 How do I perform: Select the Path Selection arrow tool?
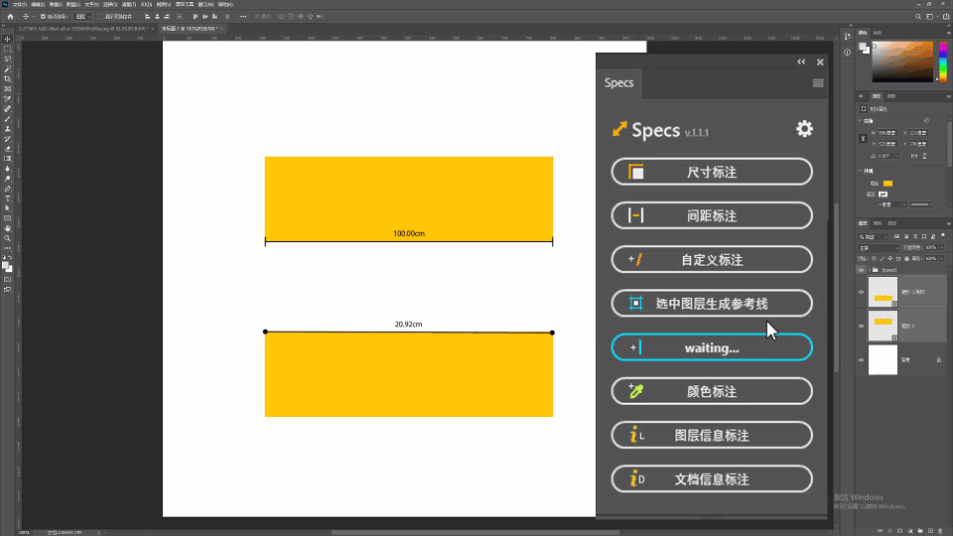tap(7, 208)
